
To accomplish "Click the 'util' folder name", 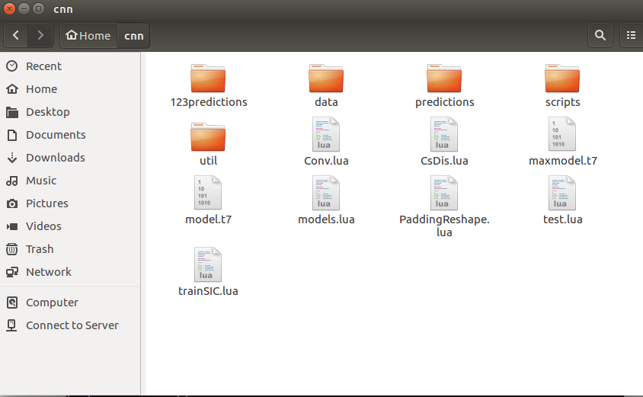I will pos(208,161).
